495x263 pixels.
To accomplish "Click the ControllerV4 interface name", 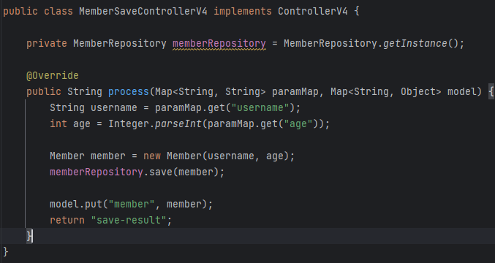I will 313,12.
